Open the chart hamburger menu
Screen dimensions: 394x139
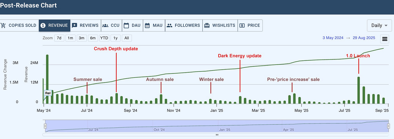[x=385, y=39]
